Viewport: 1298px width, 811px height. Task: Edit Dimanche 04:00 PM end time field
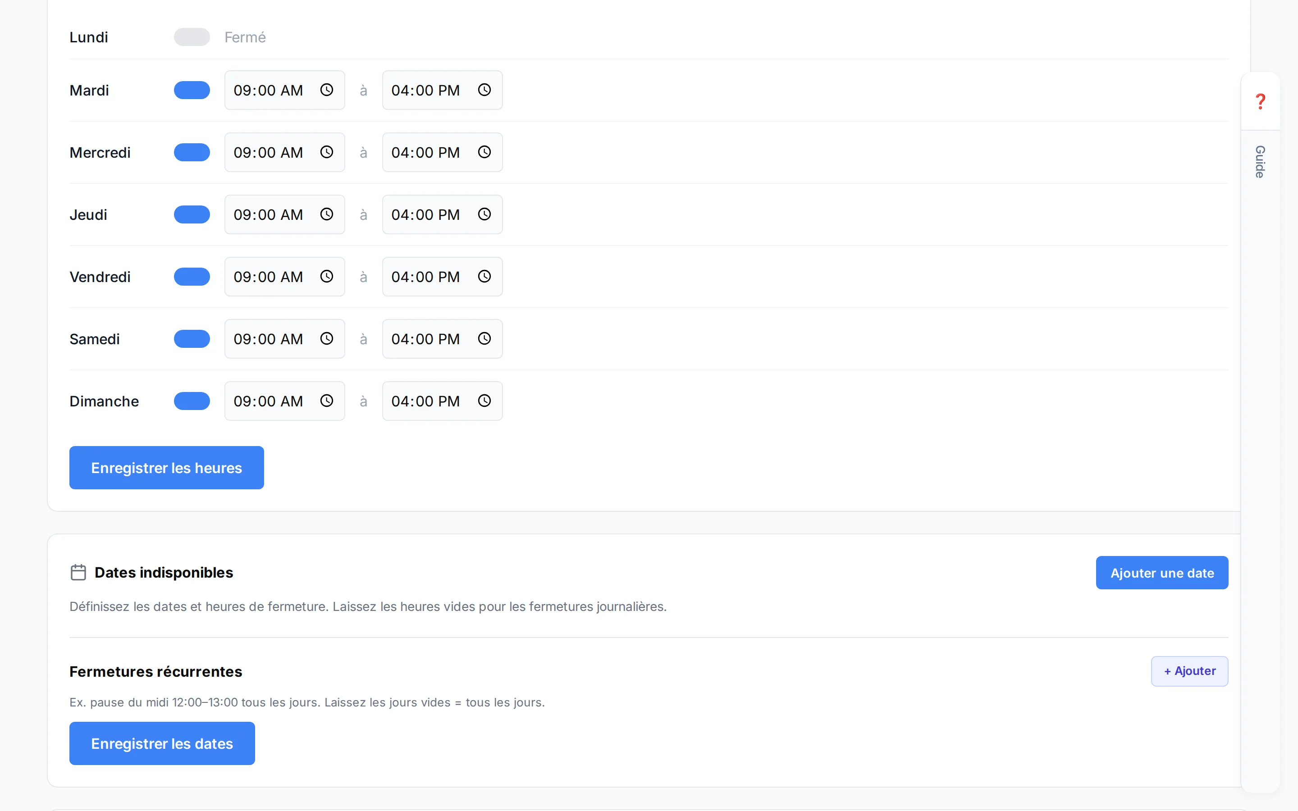point(442,401)
